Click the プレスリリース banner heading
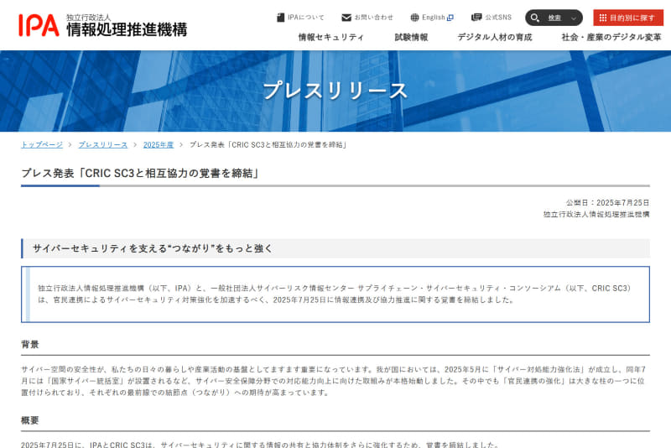This screenshot has height=448, width=671. [335, 91]
